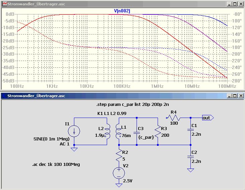The width and height of the screenshot is (245, 190).
Task: Click the inductor L1 symbol
Action: click(119, 131)
